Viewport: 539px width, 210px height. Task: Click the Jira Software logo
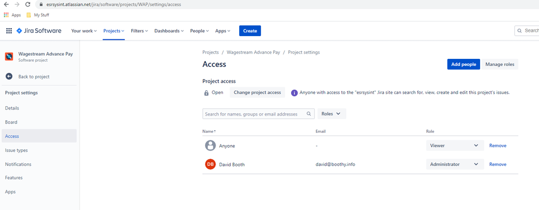[x=39, y=31]
